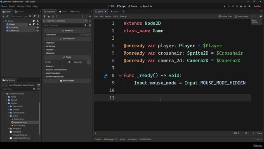Expand the Weapons folder
This screenshot has width=264, height=149.
[x=8, y=129]
